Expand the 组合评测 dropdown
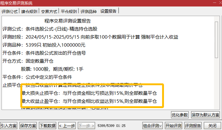This screenshot has height=130, width=222. 152,126
